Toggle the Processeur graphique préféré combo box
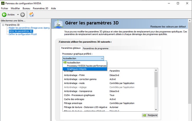Screen dimensions: 192x121 83,58
